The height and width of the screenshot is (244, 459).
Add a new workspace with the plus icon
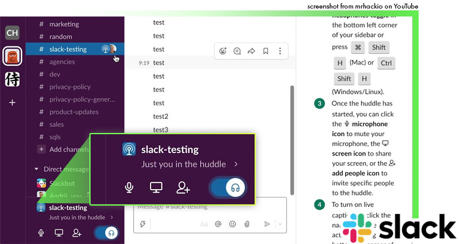(x=12, y=102)
